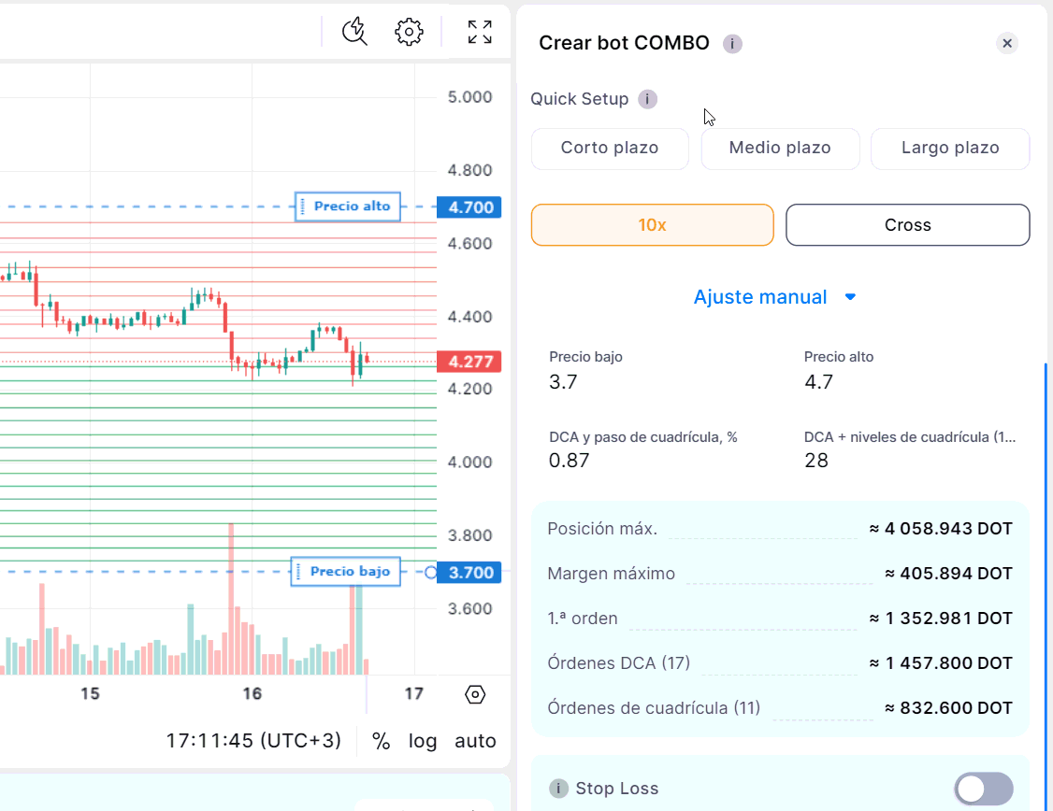Enable the Stop Loss switch
Viewport: 1053px width, 811px height.
click(x=983, y=789)
